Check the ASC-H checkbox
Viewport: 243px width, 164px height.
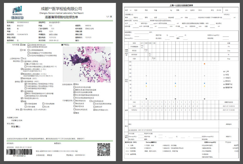coord(25,66)
